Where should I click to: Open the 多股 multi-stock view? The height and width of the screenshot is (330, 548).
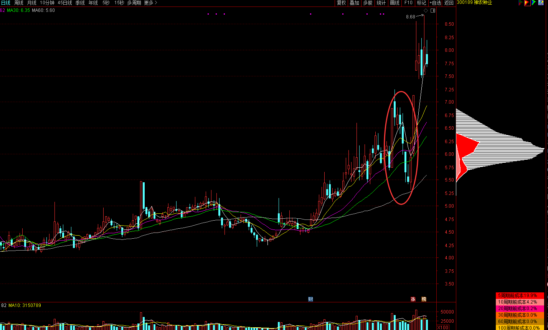(x=368, y=3)
